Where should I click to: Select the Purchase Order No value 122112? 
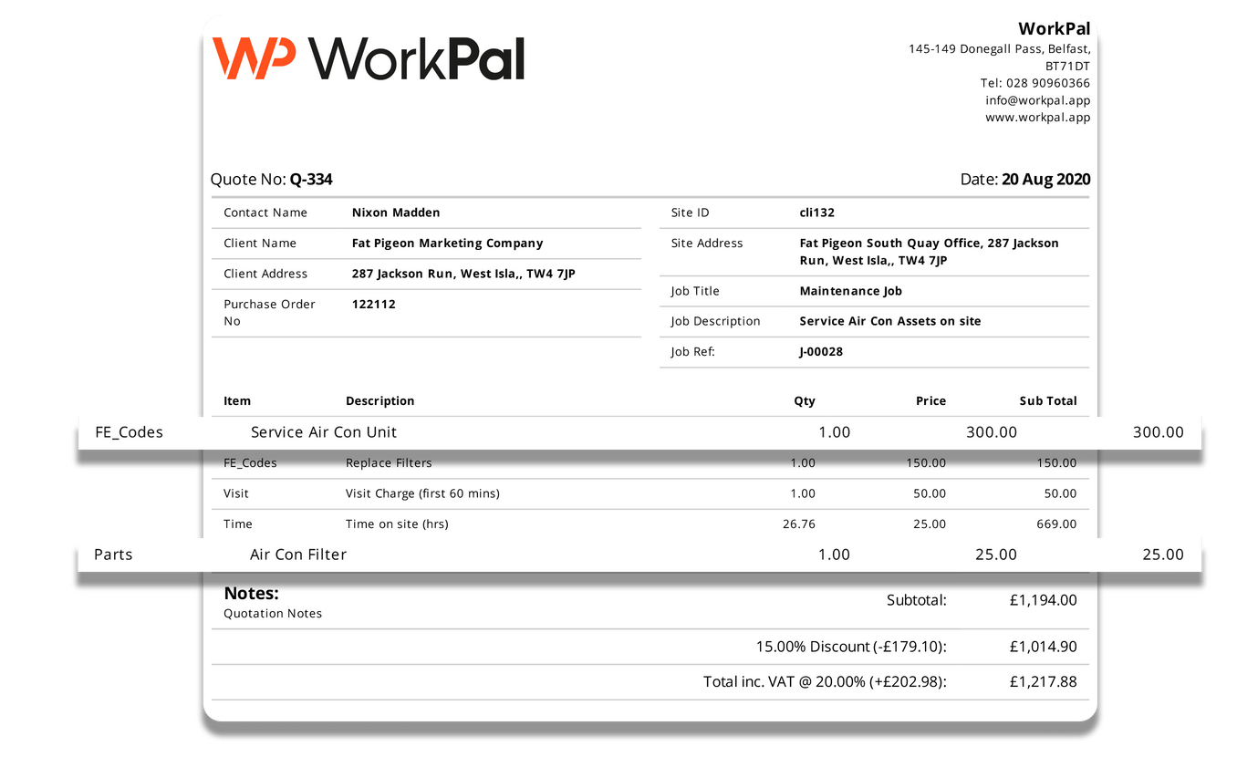(373, 304)
